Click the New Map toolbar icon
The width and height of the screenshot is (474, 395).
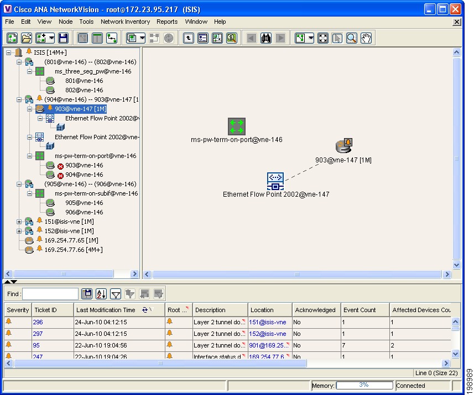12,38
